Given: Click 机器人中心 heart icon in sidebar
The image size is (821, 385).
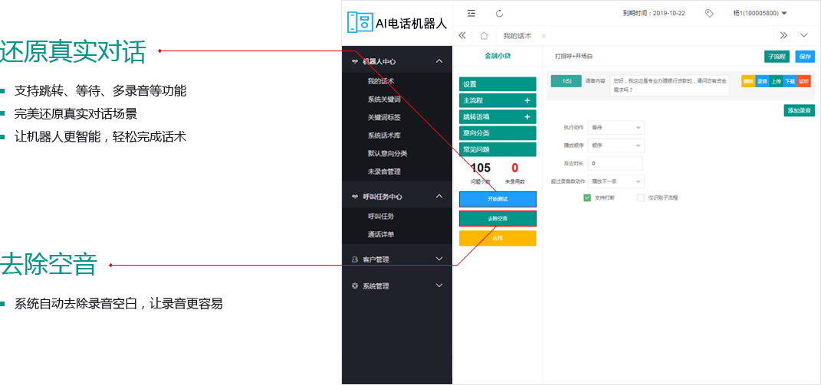Looking at the screenshot, I should coord(354,61).
